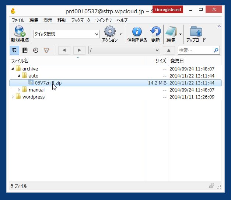
Task: Open the アクション dropdown arrow
Action: point(120,34)
